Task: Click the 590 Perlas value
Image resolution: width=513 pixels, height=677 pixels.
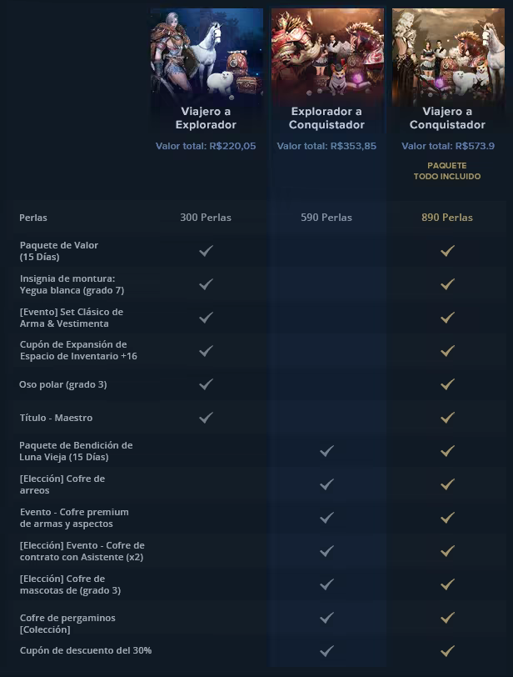Action: pos(326,218)
